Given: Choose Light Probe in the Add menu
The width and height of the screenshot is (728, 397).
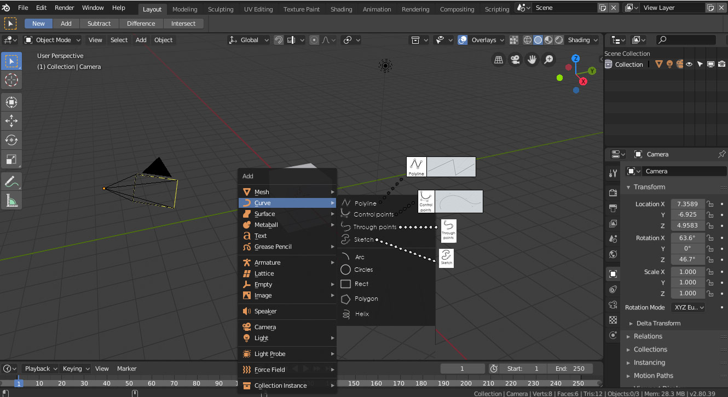Looking at the screenshot, I should [x=288, y=354].
